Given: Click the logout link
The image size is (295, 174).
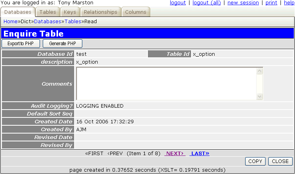Looking at the screenshot, I should [178, 3].
